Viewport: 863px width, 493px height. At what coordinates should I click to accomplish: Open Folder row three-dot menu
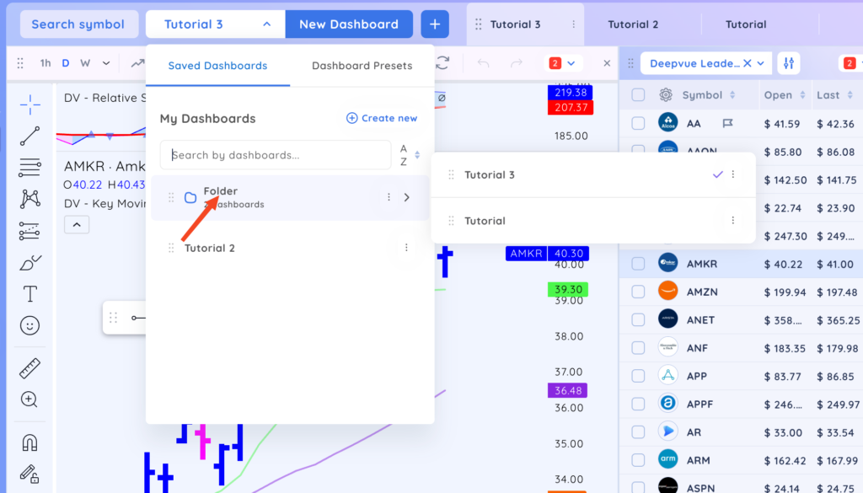(x=389, y=197)
